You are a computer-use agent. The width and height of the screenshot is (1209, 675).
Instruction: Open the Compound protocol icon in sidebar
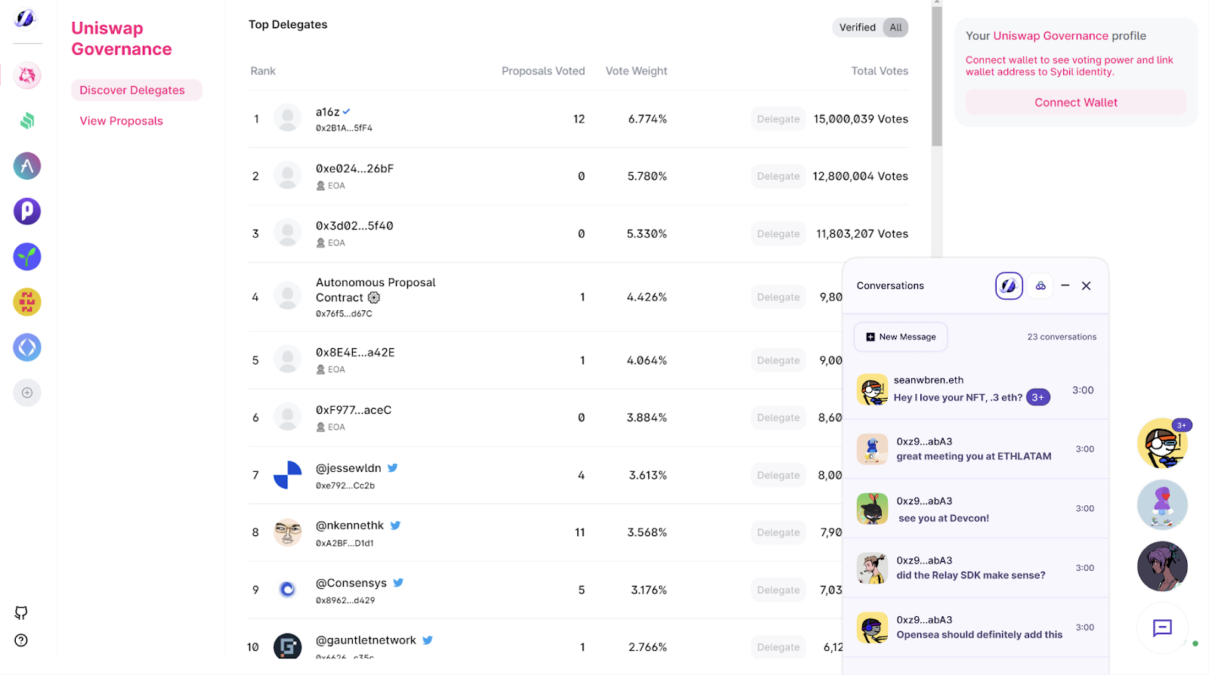coord(27,121)
